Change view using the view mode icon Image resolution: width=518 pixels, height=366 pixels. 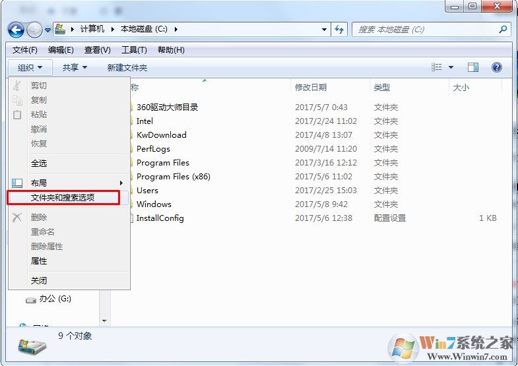click(437, 67)
